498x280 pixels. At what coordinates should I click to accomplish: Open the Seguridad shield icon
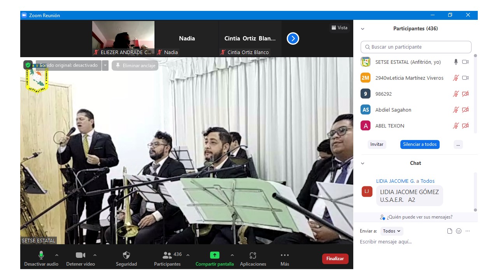tap(126, 255)
